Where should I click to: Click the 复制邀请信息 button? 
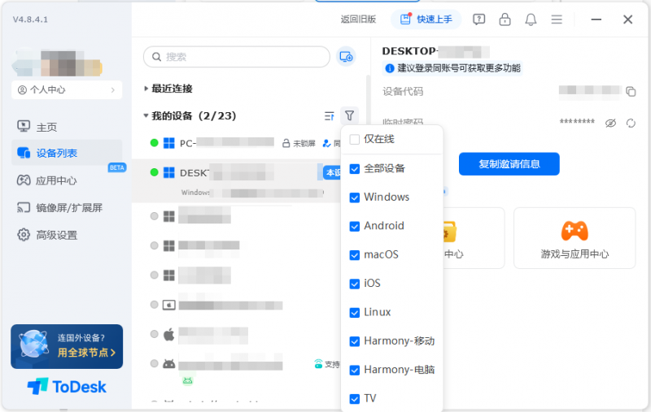pyautogui.click(x=509, y=164)
